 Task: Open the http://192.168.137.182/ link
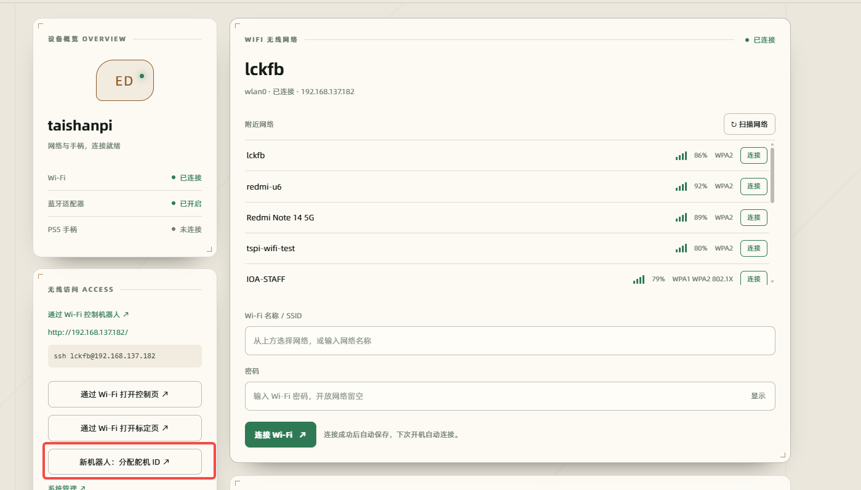click(88, 332)
